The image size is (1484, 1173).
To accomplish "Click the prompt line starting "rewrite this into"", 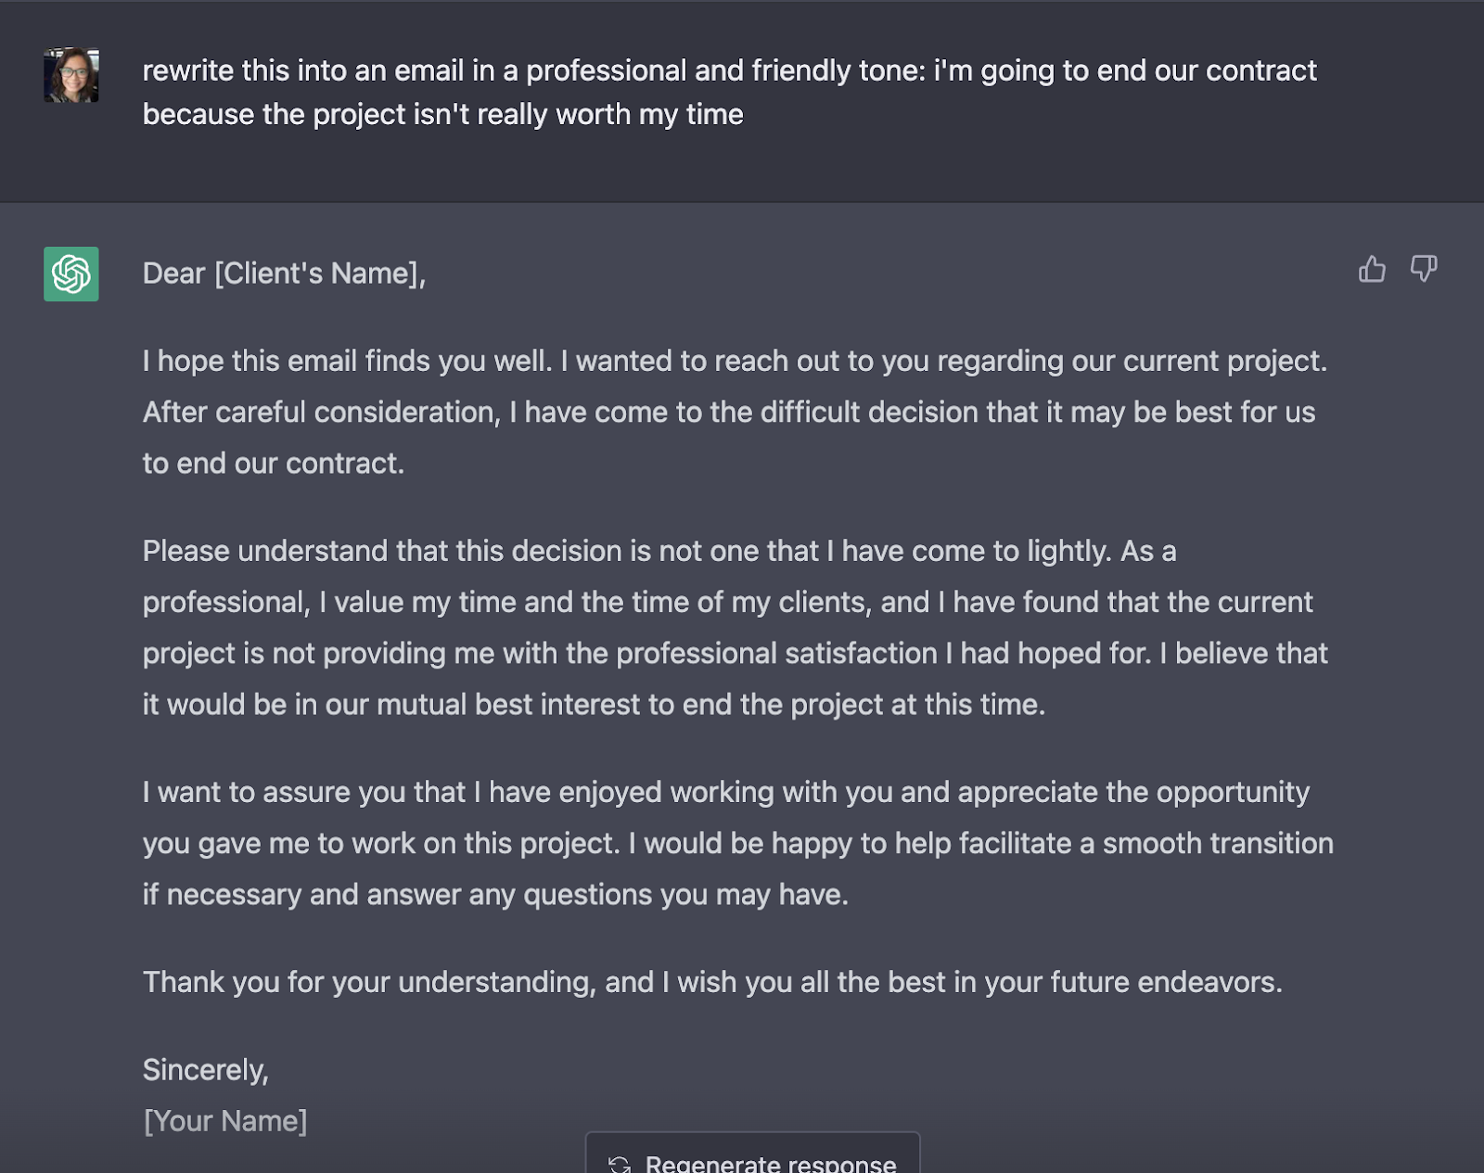I will click(x=729, y=70).
